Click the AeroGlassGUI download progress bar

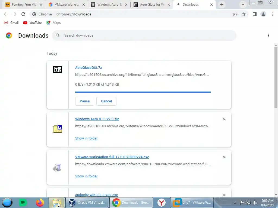pos(143,92)
